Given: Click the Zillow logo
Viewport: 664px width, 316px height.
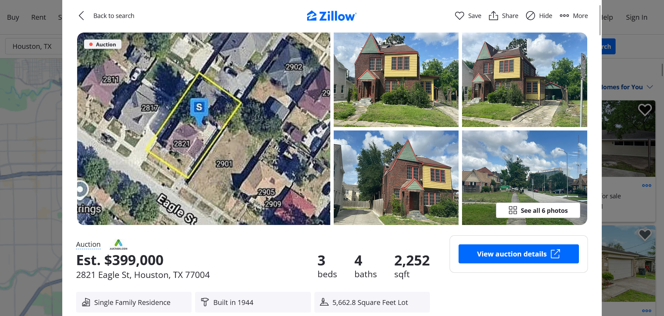Looking at the screenshot, I should tap(331, 16).
